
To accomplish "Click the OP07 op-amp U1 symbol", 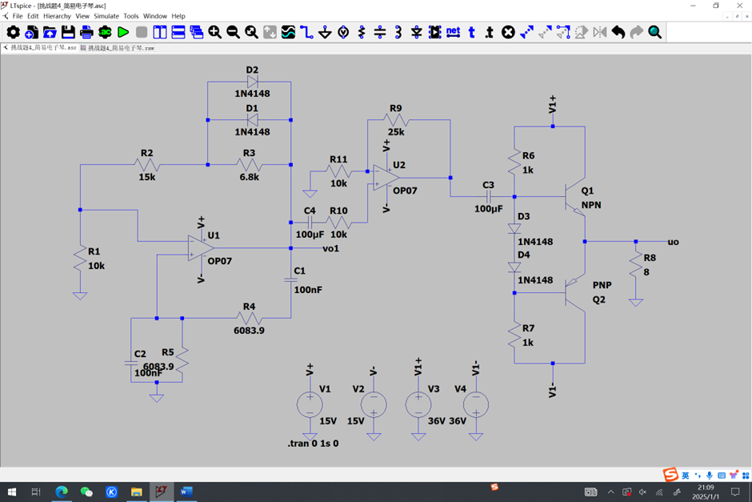I will tap(200, 248).
